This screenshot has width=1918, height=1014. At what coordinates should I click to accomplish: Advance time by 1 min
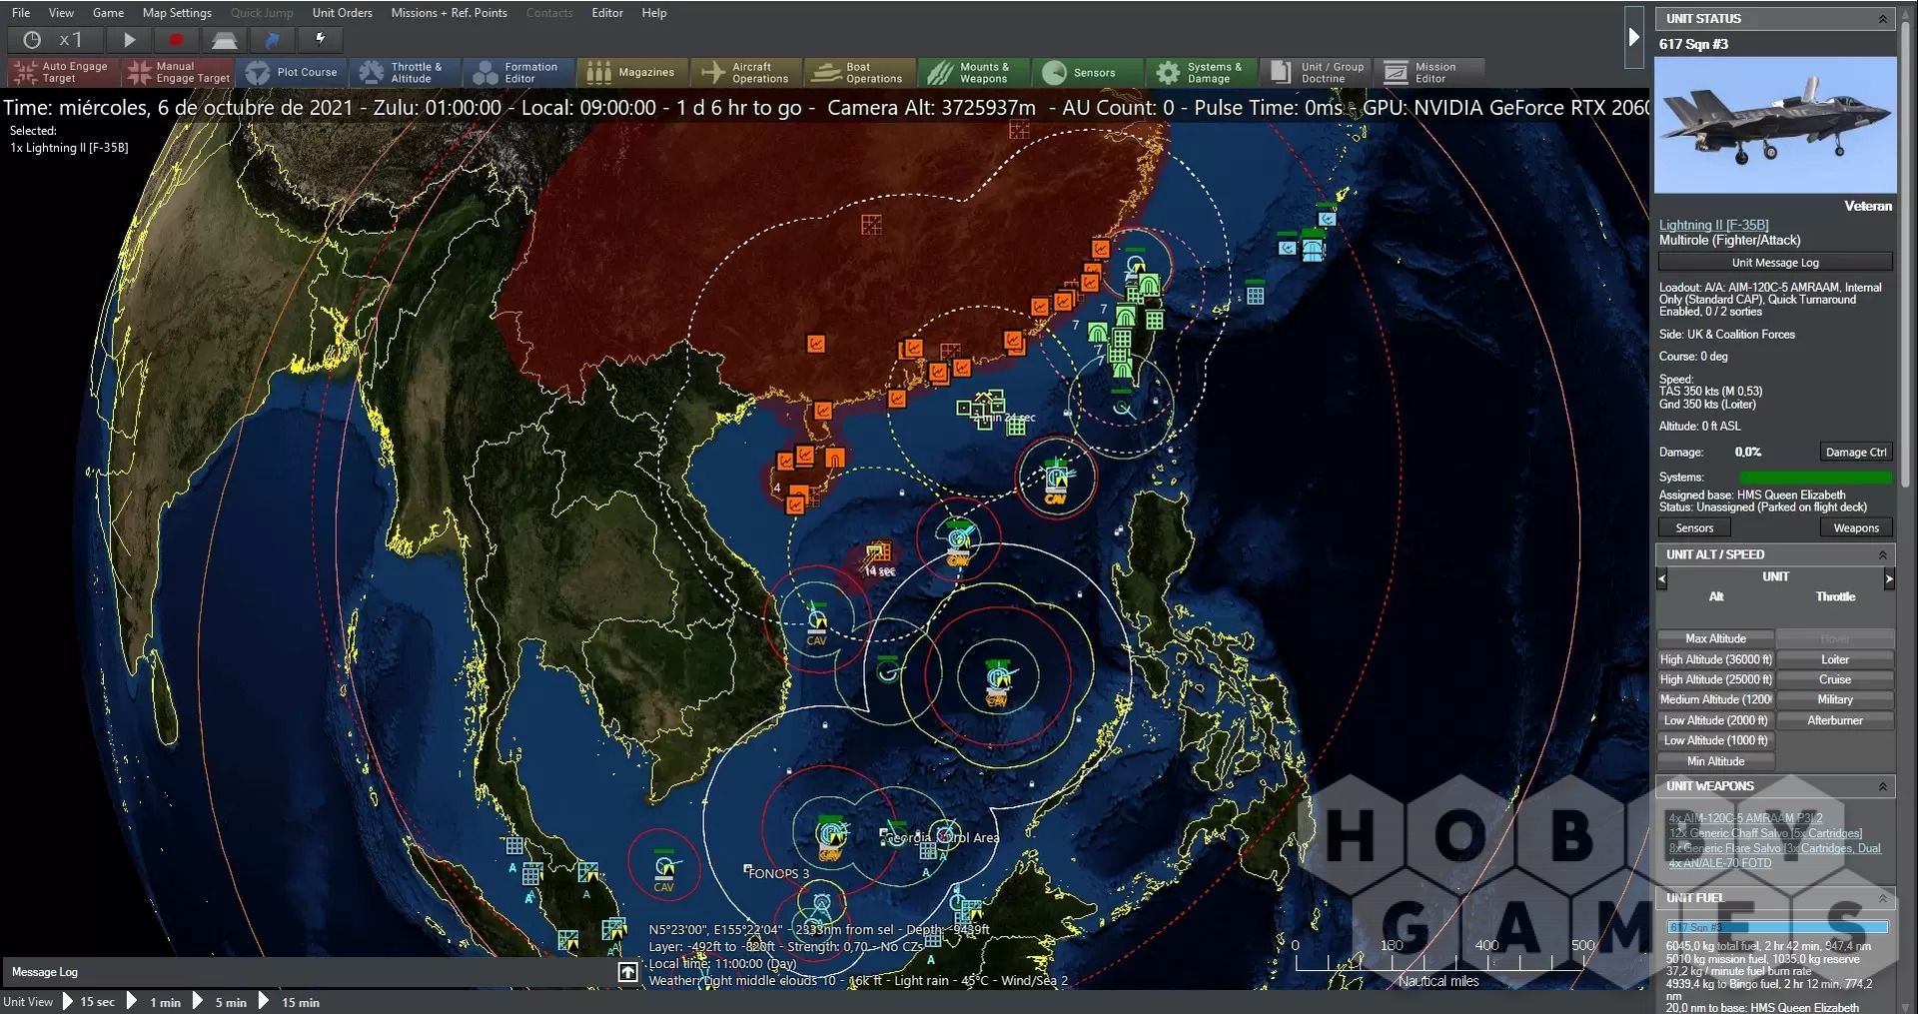[x=155, y=1002]
